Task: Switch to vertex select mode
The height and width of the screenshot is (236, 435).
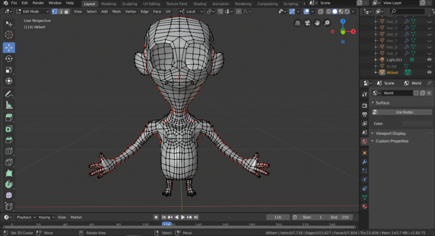Action: click(54, 11)
